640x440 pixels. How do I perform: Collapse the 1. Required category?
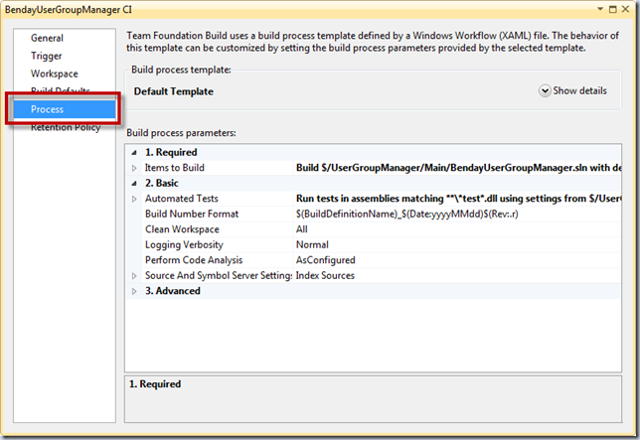(134, 153)
